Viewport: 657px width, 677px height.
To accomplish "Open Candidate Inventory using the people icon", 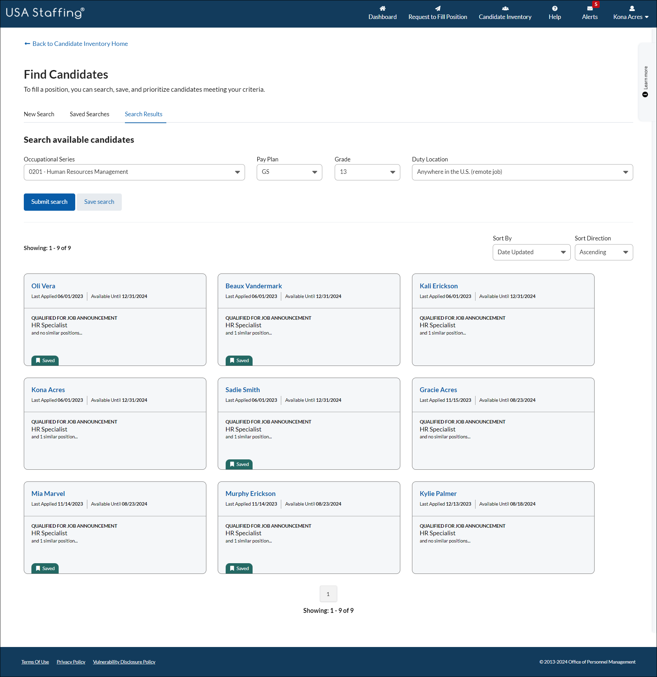I will click(505, 9).
